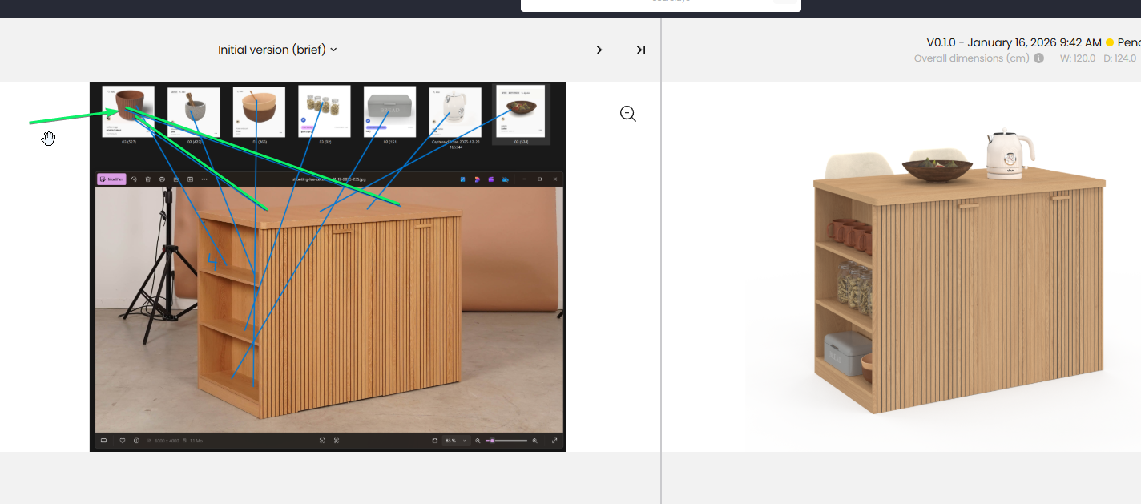Click the yellow Pending status indicator
1141x504 pixels.
pyautogui.click(x=1110, y=42)
